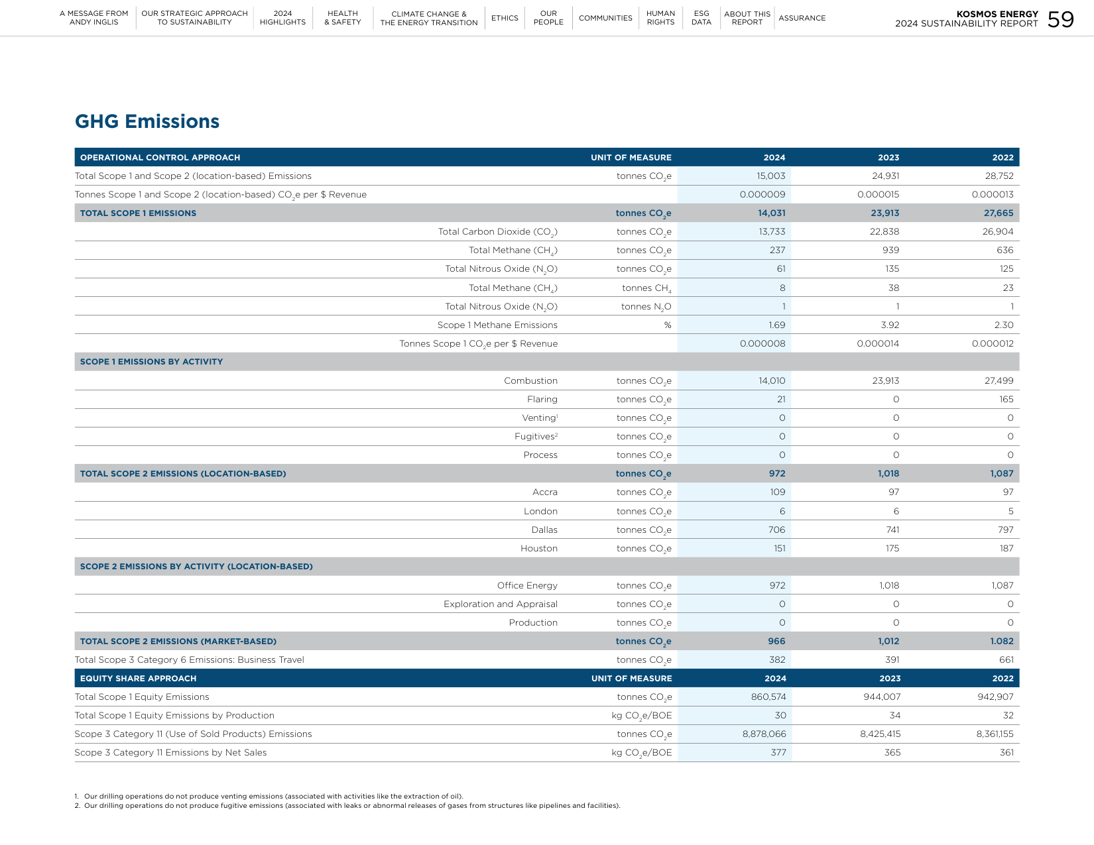Open the Ethics section link
Image resolution: width=1094 pixels, height=845 pixels.
pos(505,18)
